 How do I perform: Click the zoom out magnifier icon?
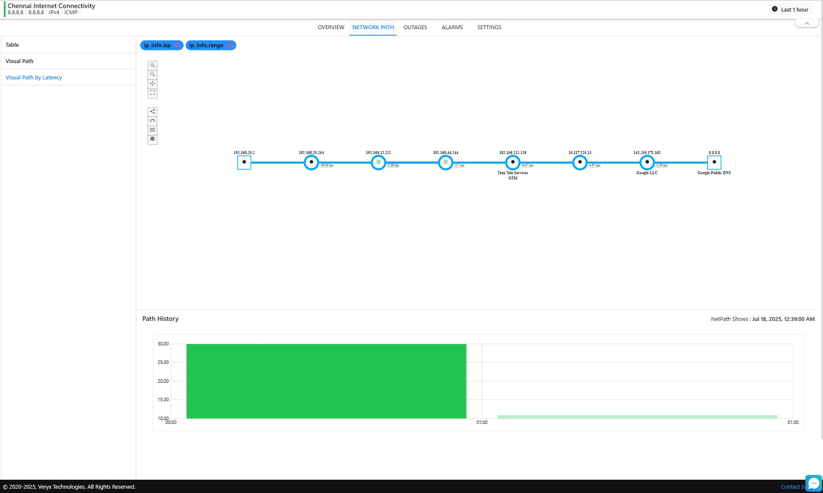pyautogui.click(x=152, y=75)
